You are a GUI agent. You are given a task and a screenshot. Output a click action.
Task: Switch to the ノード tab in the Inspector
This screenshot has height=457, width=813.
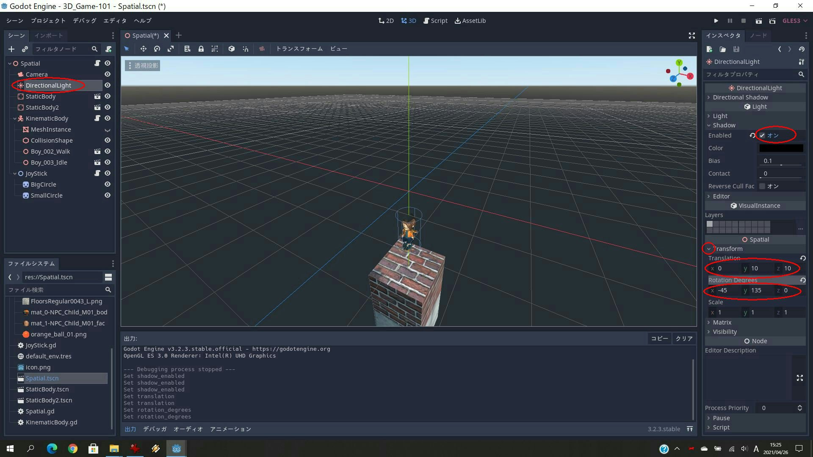coord(758,36)
